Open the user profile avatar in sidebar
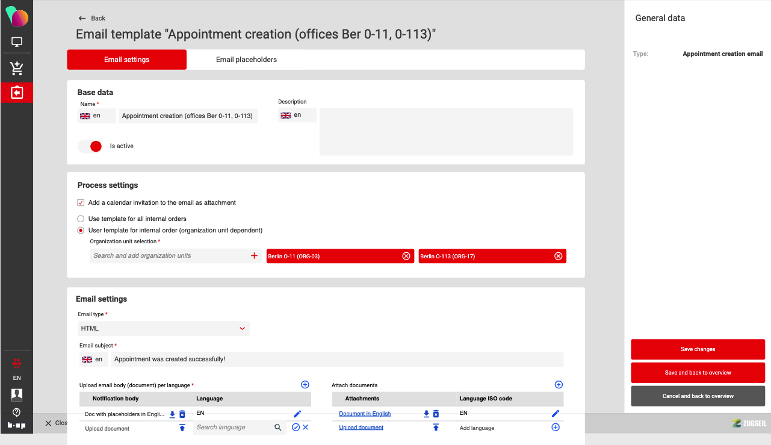Image resolution: width=771 pixels, height=445 pixels. (x=17, y=394)
